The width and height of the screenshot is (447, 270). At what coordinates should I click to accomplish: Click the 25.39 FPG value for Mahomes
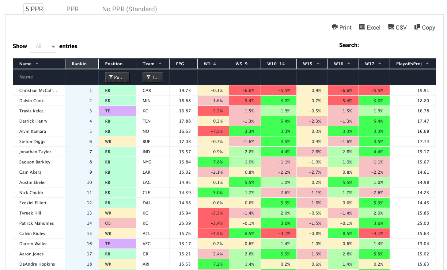pyautogui.click(x=183, y=223)
